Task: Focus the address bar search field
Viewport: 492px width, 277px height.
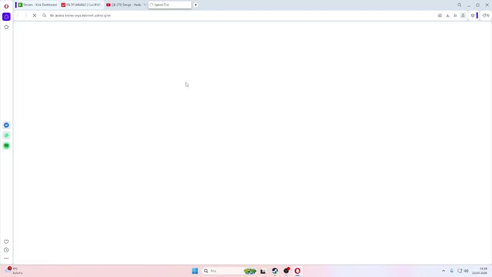Action: [238, 15]
